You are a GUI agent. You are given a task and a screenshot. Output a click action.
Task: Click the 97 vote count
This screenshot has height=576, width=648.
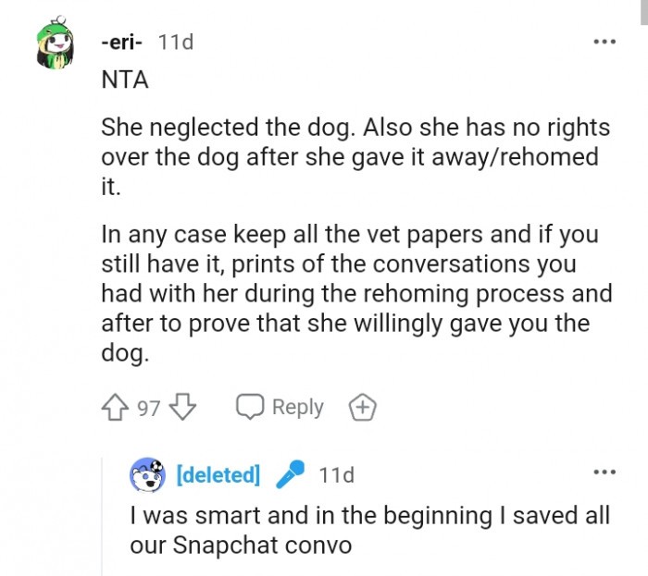pyautogui.click(x=149, y=408)
